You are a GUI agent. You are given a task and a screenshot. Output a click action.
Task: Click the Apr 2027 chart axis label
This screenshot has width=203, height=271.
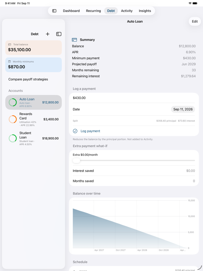(99, 250)
